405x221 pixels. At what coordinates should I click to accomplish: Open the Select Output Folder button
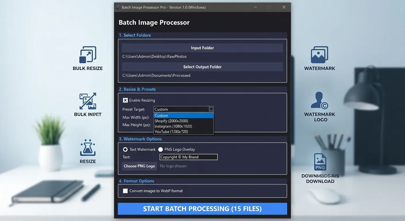[x=202, y=67]
